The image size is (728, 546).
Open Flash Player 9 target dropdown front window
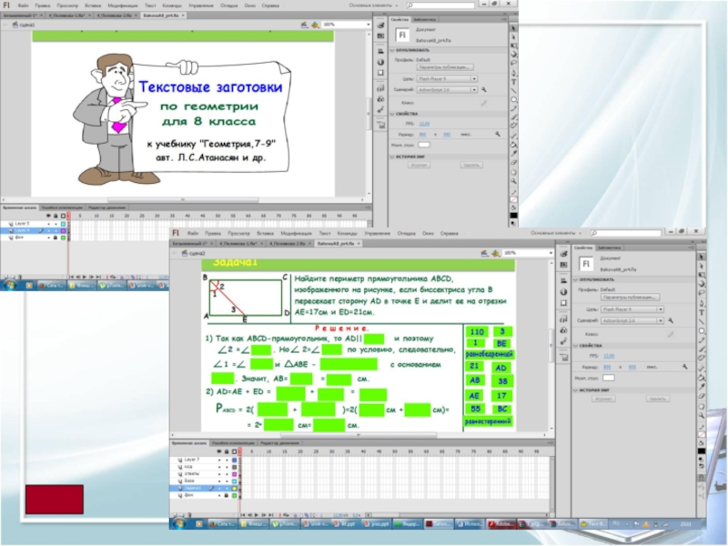(632, 309)
